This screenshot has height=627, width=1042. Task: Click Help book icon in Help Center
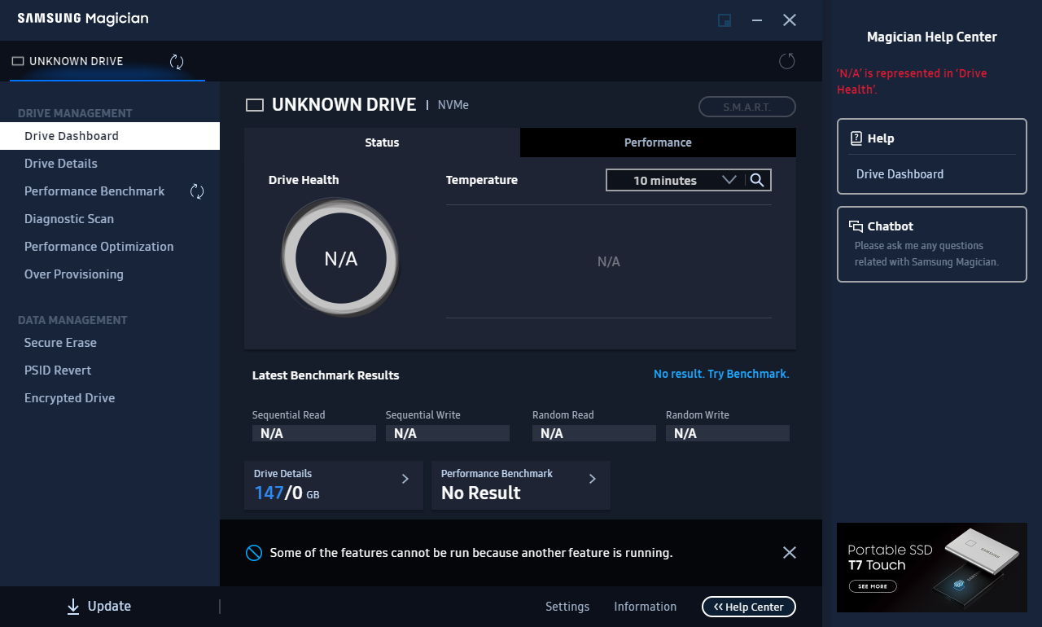coord(856,138)
